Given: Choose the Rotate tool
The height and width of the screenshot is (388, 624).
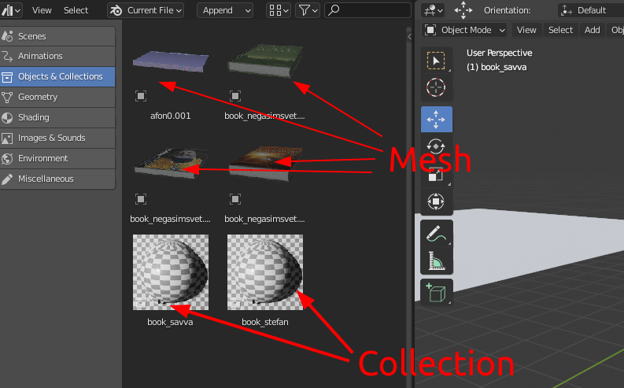Looking at the screenshot, I should (436, 147).
